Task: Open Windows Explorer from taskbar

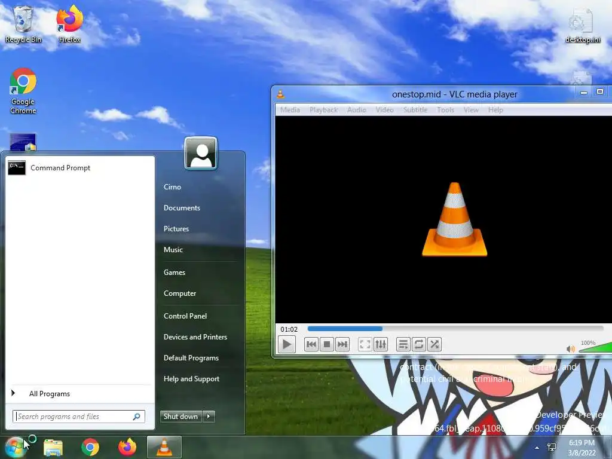Action: pos(53,447)
